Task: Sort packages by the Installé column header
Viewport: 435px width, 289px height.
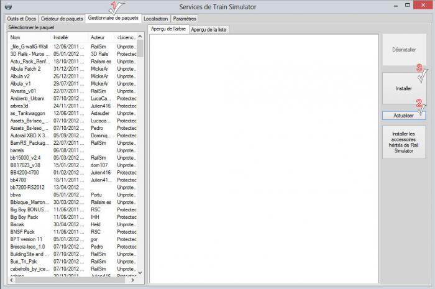Action: [x=70, y=37]
